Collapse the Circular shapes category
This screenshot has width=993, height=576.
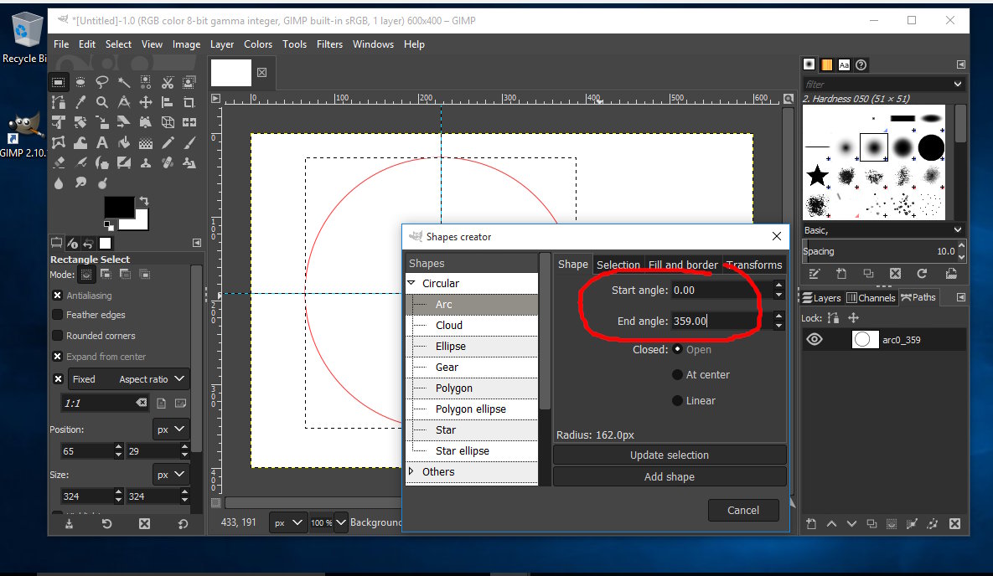411,284
